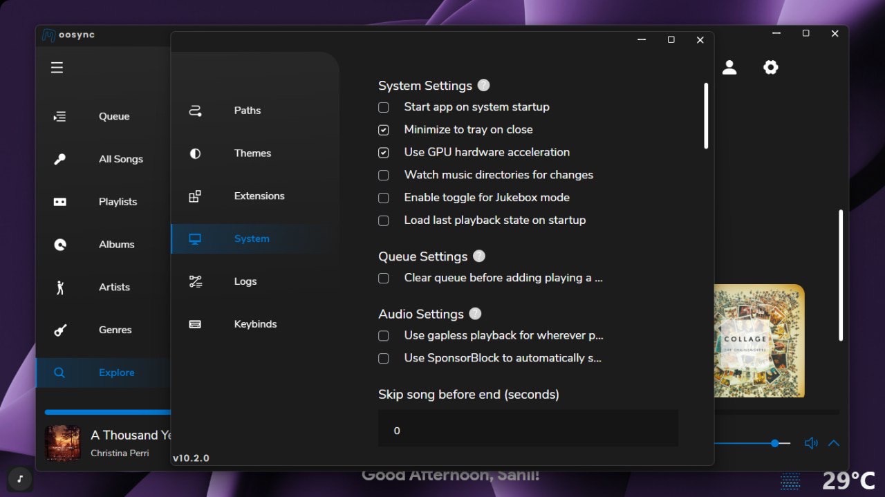This screenshot has height=497, width=885.
Task: Click the help icon beside System Settings
Action: [483, 85]
